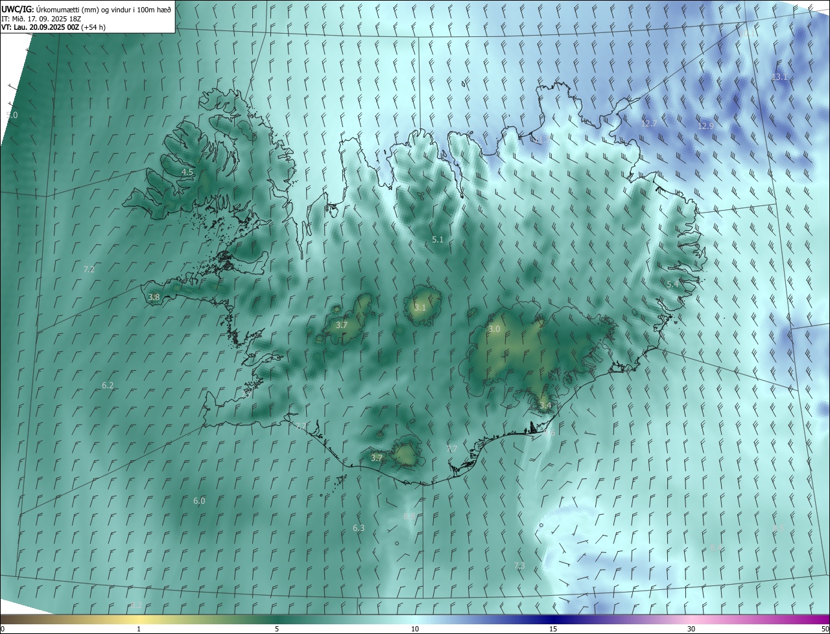Click the 6.2 value in western waters
The image size is (830, 634).
108,386
